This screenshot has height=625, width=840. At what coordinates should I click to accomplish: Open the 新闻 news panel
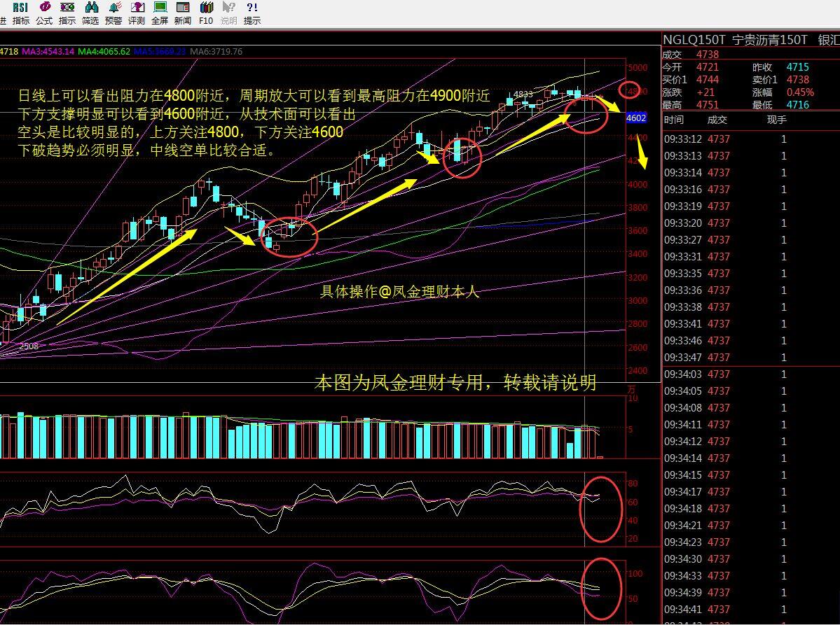(183, 13)
